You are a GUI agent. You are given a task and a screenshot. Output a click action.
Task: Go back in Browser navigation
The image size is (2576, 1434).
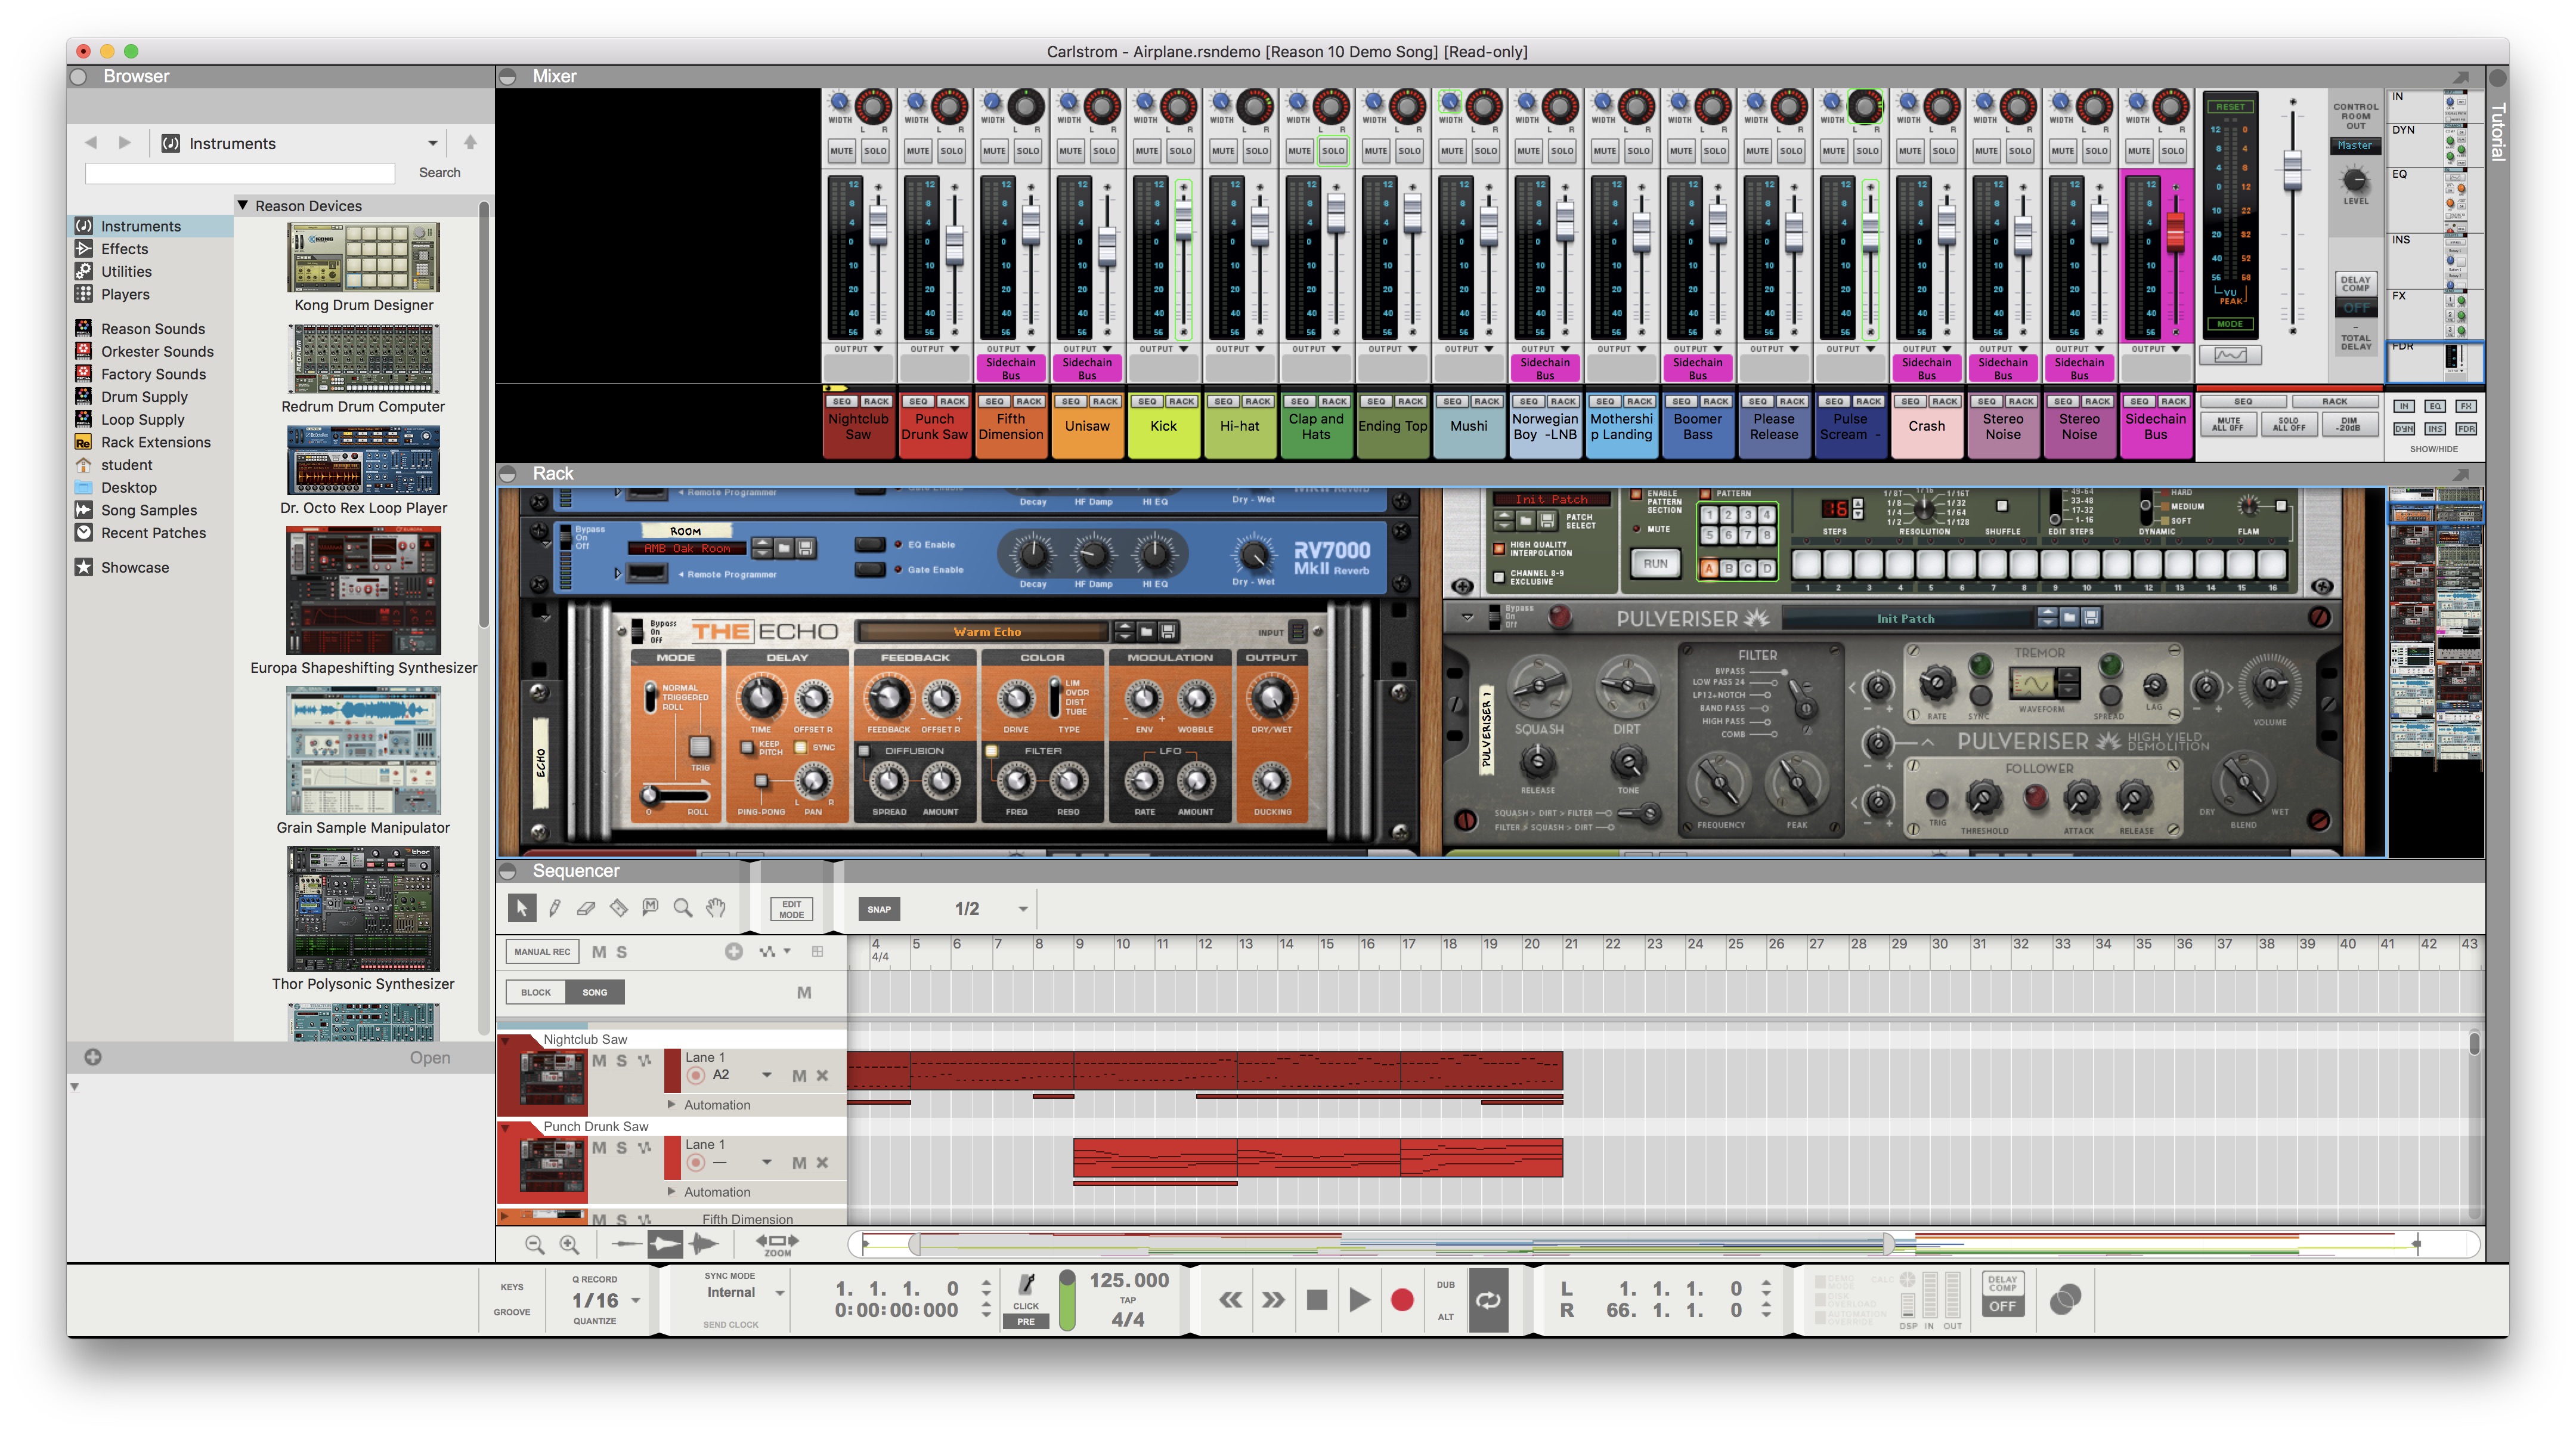[x=91, y=142]
